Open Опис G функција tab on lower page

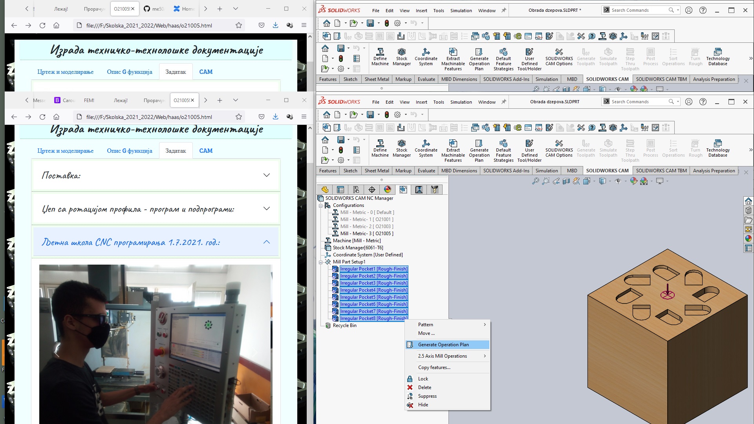(x=130, y=151)
